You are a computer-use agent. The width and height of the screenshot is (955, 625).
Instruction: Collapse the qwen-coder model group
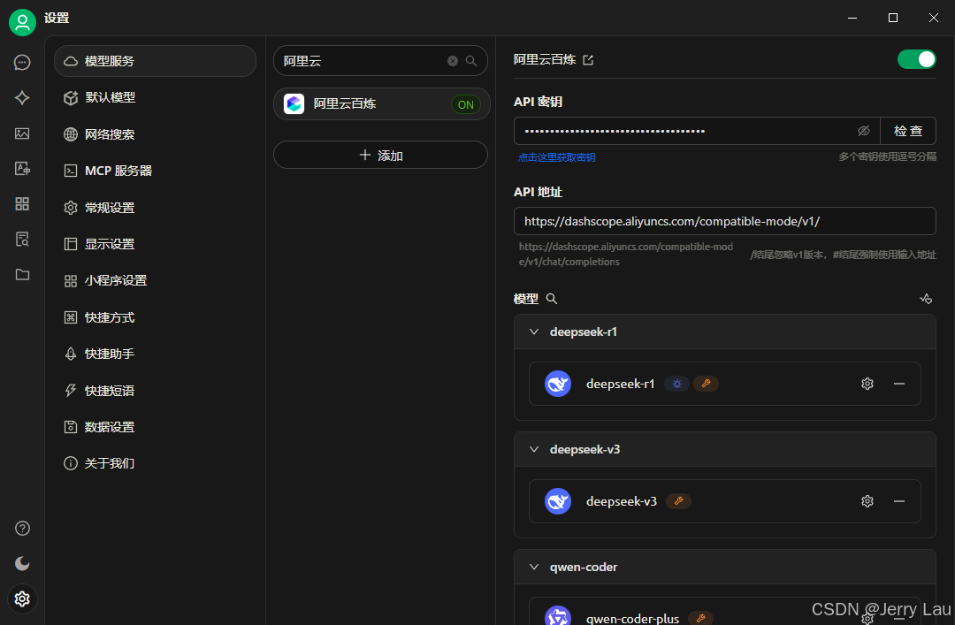click(x=534, y=568)
